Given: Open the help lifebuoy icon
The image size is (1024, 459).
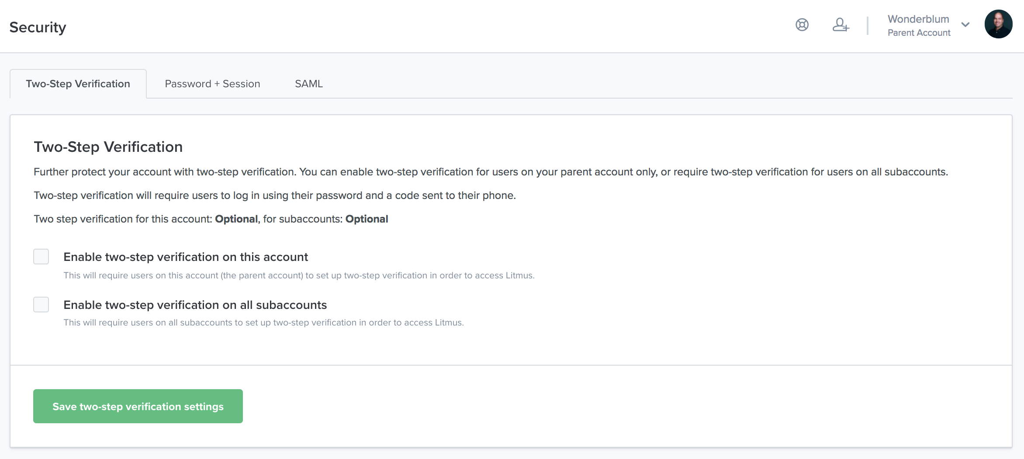Looking at the screenshot, I should pos(802,25).
